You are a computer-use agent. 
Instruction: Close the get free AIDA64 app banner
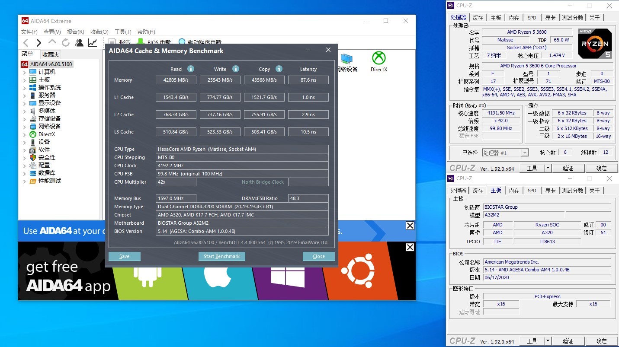(410, 247)
